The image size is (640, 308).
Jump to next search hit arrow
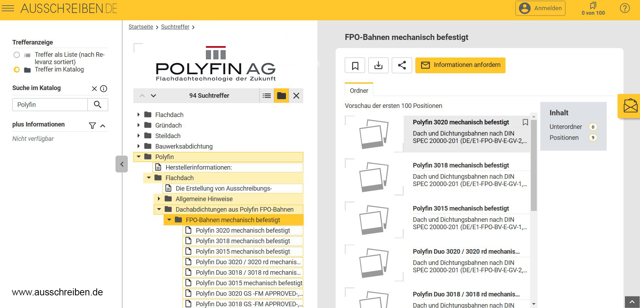point(153,96)
